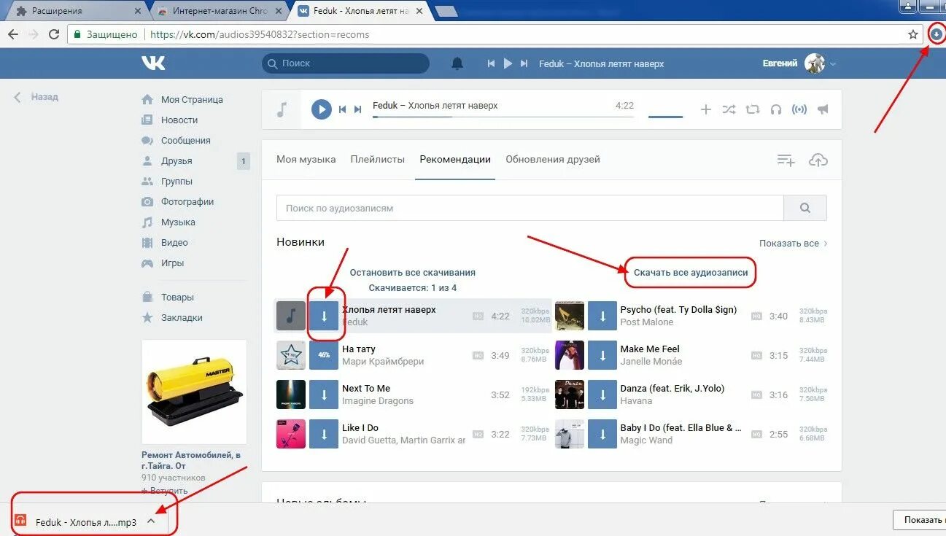Click the VK logo in the header
946x536 pixels.
(153, 63)
